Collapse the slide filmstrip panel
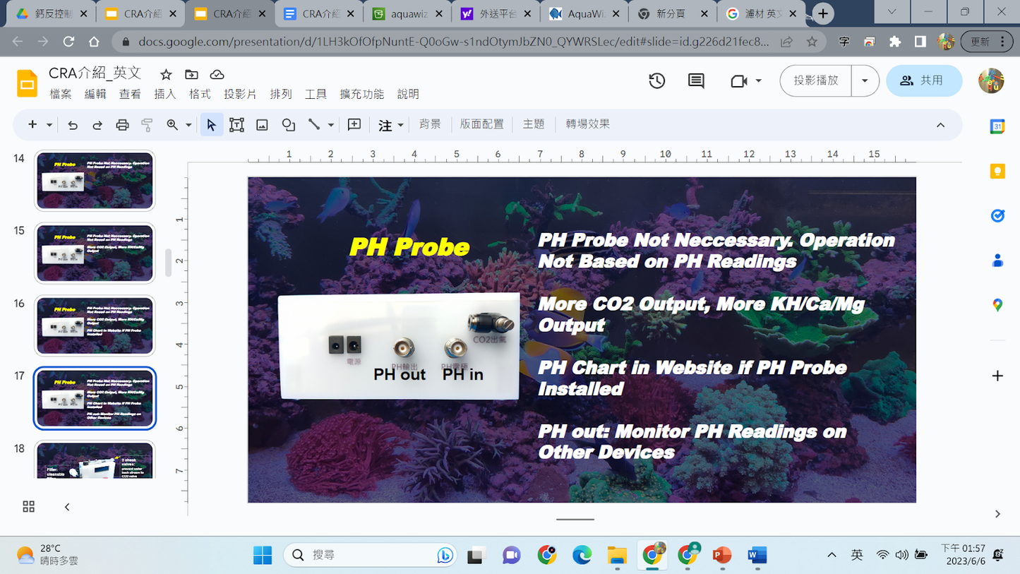The height and width of the screenshot is (574, 1020). tap(67, 506)
